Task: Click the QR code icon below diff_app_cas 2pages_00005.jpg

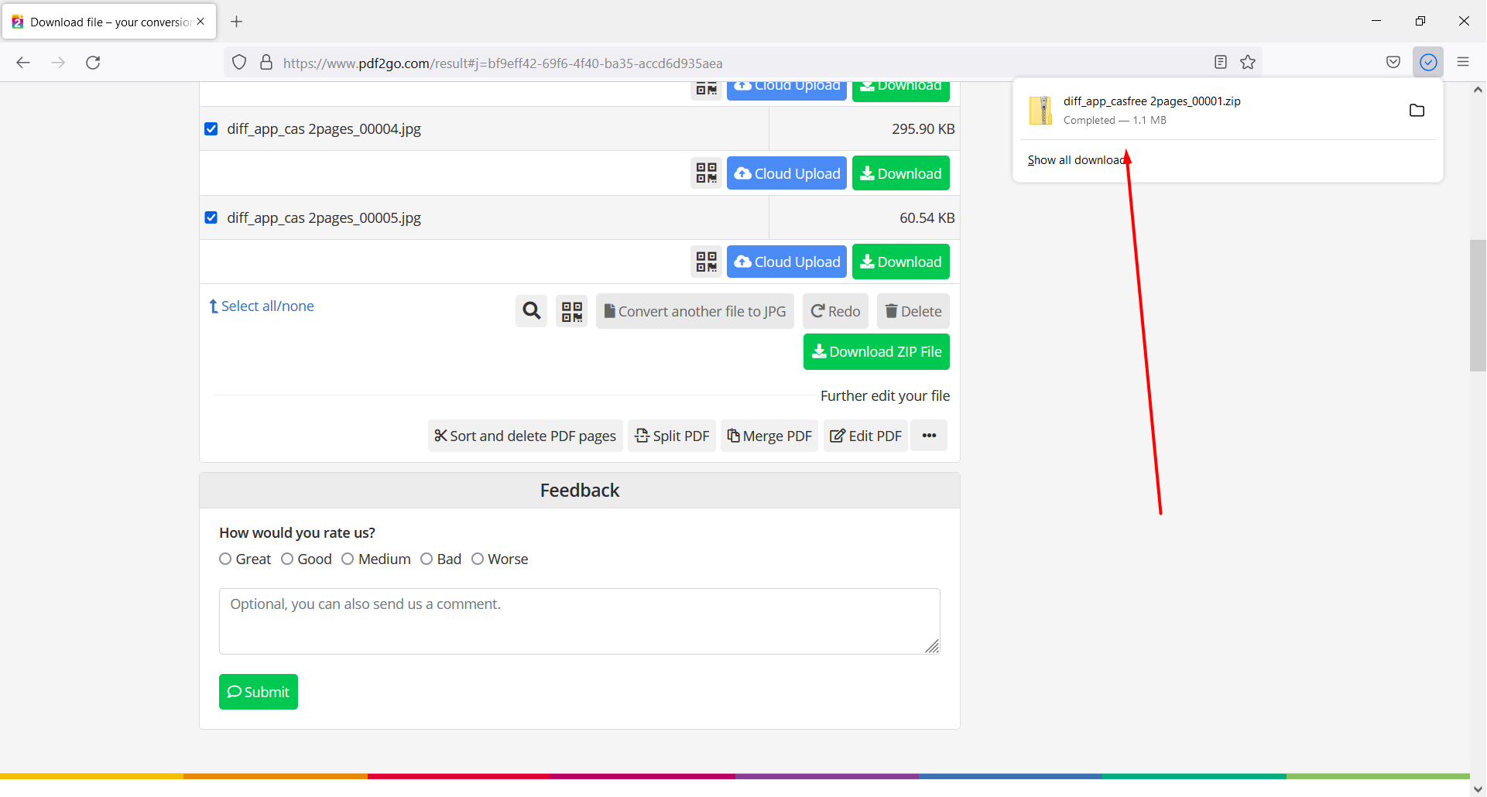Action: coord(705,262)
